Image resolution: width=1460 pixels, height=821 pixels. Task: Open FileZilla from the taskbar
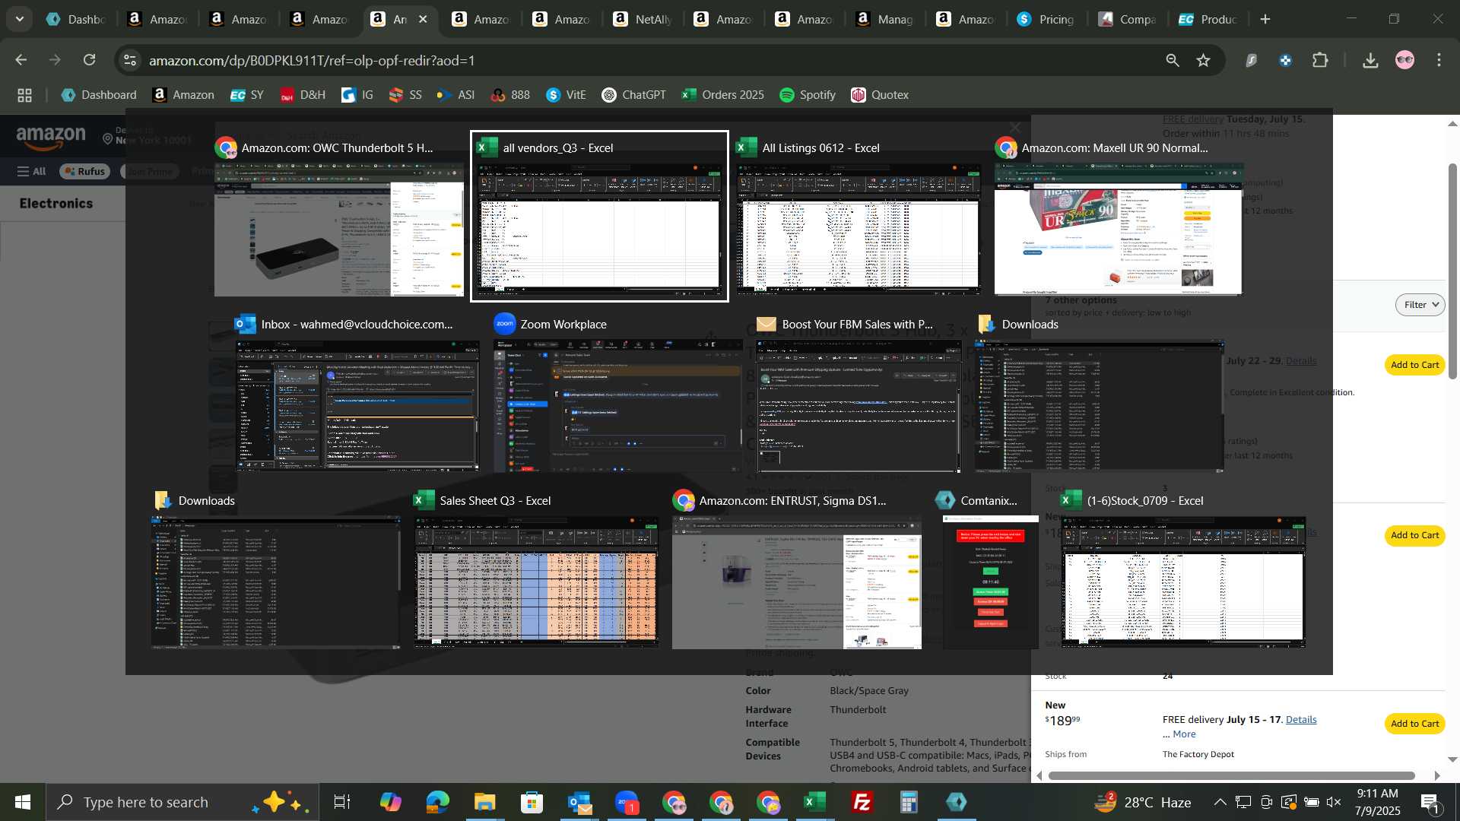pos(862,802)
